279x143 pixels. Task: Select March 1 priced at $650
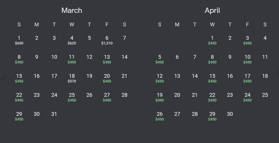19,40
